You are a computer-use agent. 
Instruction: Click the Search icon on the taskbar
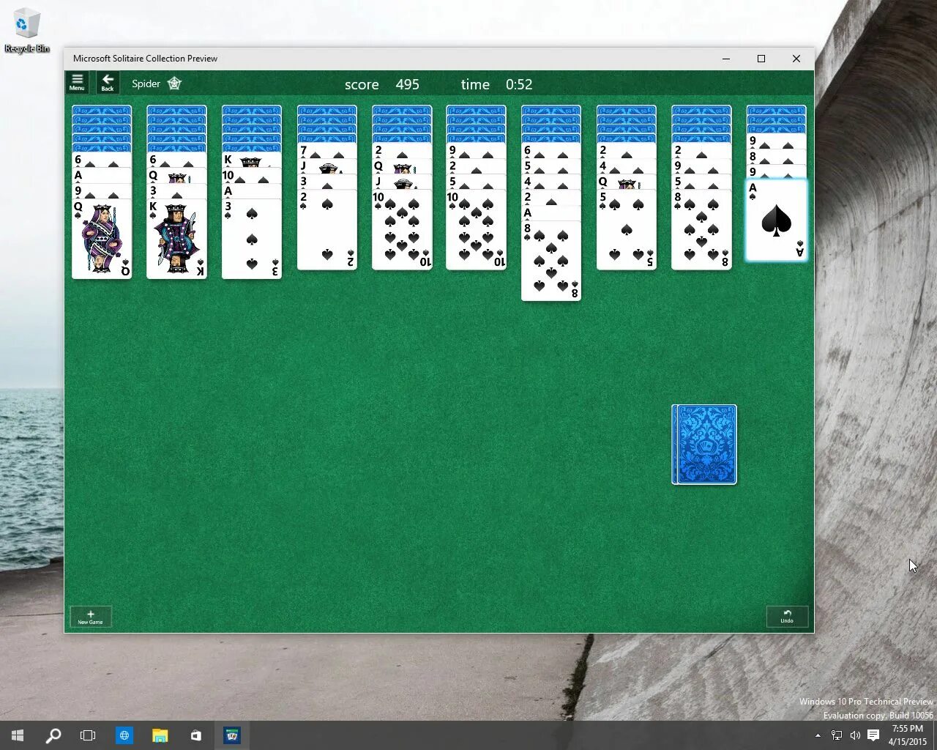[x=53, y=735]
